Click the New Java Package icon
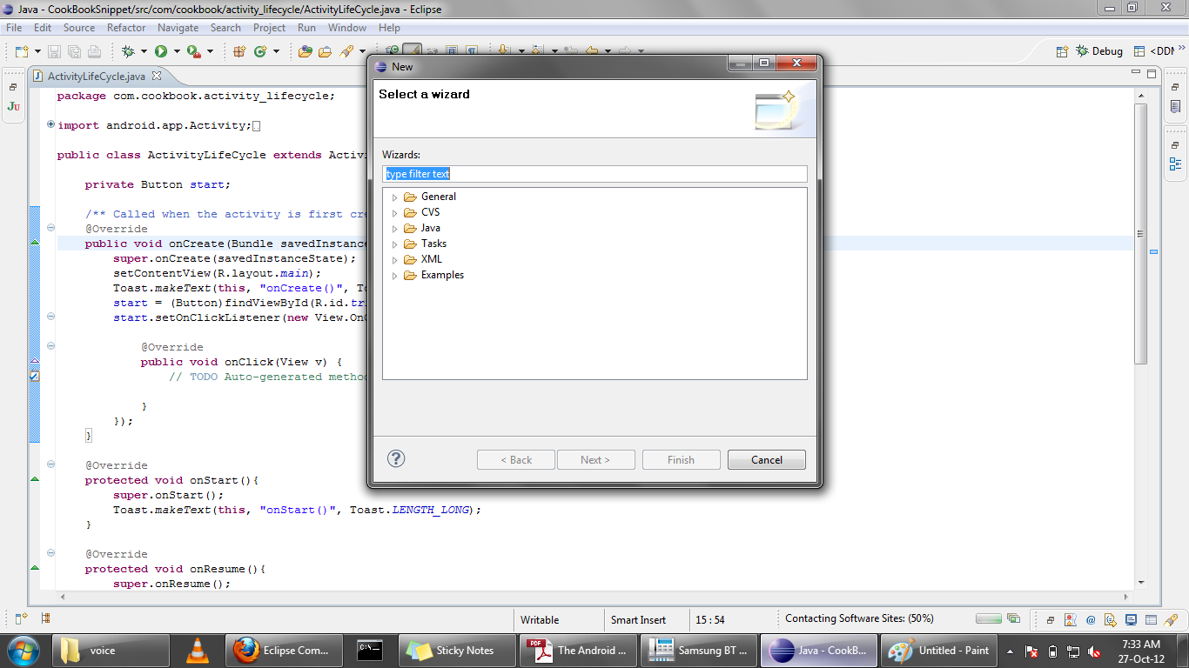Viewport: 1189px width, 668px height. tap(239, 51)
